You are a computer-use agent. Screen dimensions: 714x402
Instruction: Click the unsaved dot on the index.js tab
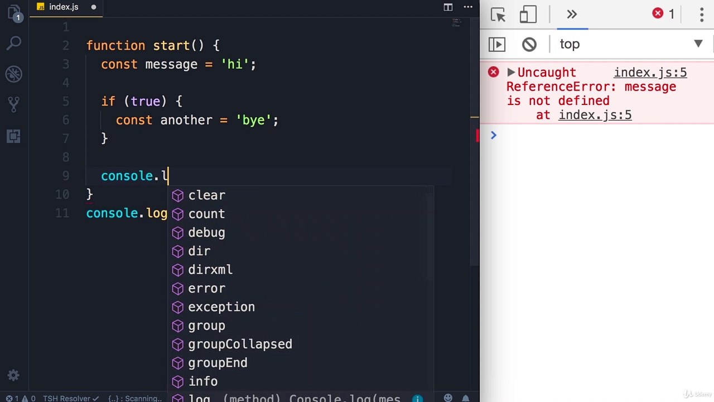(93, 7)
